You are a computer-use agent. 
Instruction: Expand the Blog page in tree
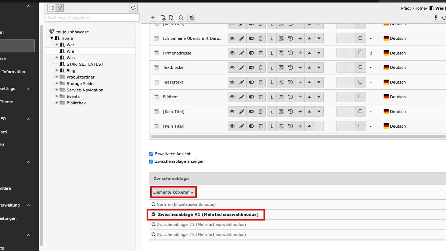(x=57, y=71)
